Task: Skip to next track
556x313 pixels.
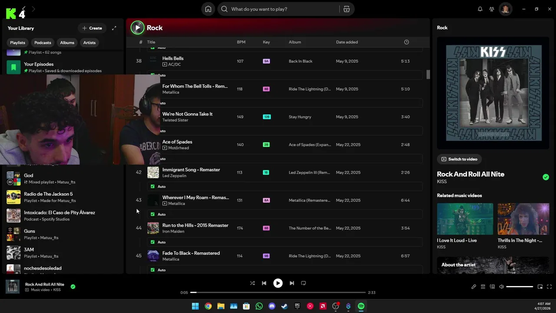Action: 292,283
